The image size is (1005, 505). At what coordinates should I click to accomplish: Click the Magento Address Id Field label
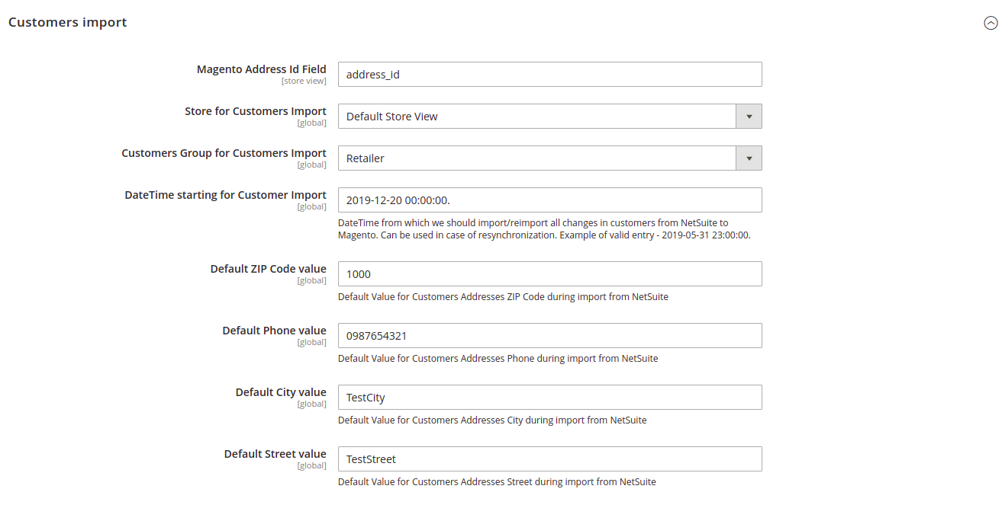click(262, 69)
